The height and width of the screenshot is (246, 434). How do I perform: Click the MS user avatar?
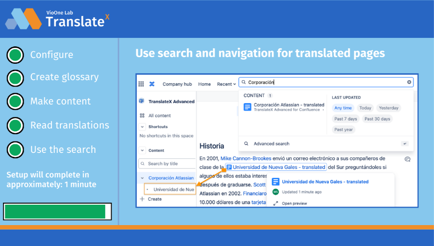click(276, 192)
